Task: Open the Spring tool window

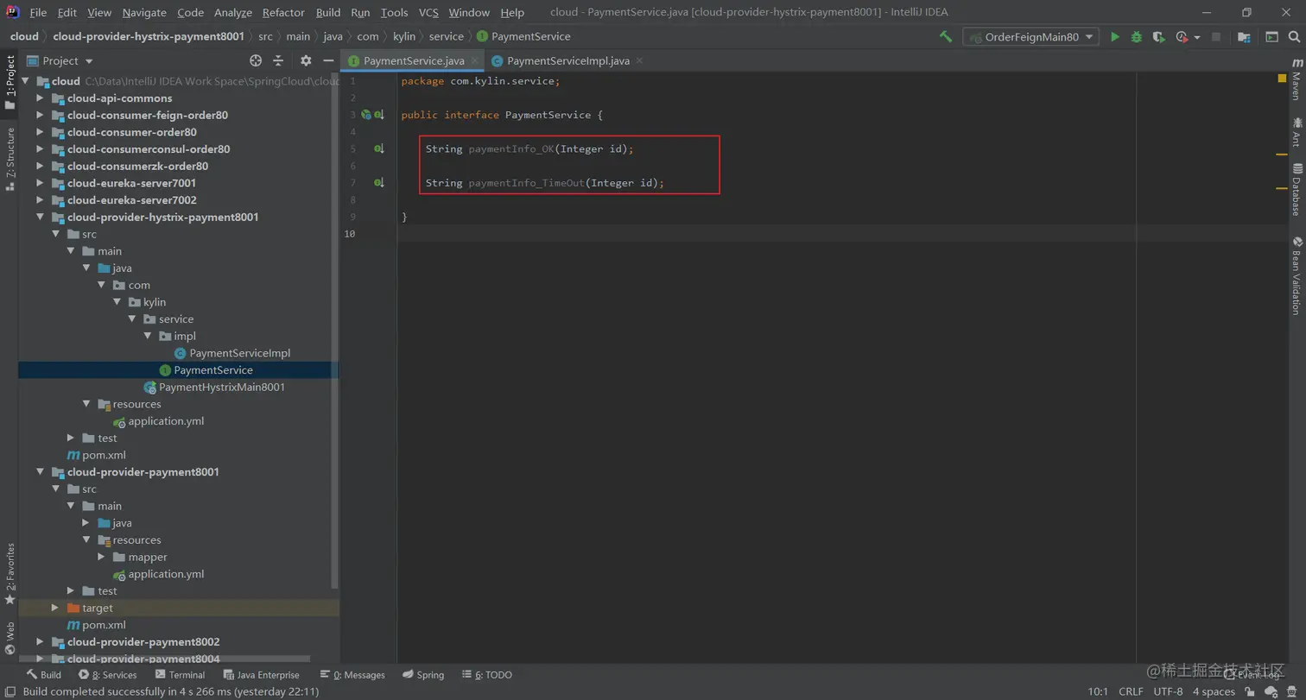Action: 423,675
